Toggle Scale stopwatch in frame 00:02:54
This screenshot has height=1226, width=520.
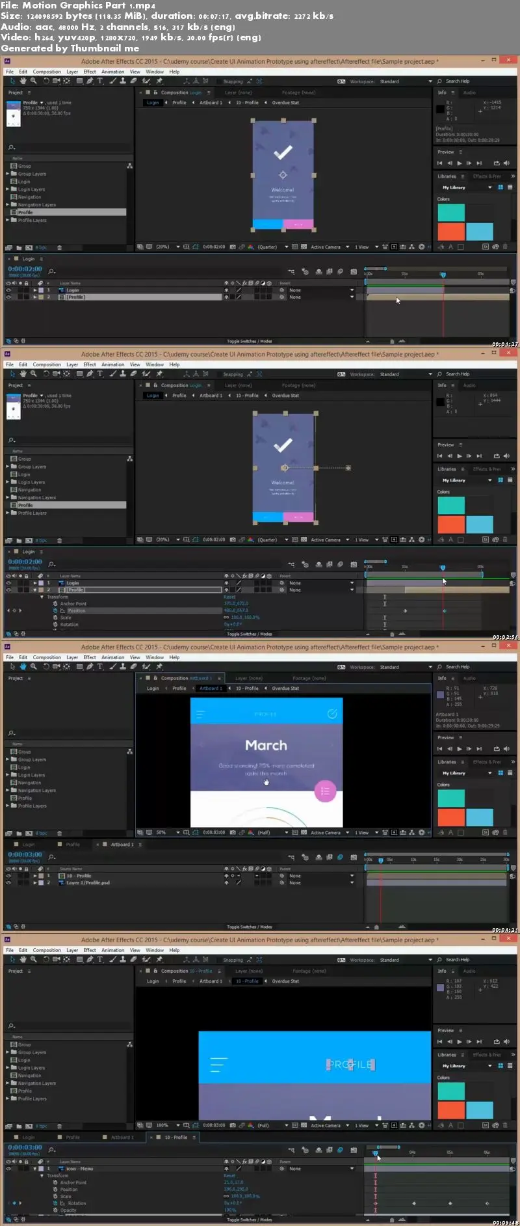[x=55, y=618]
